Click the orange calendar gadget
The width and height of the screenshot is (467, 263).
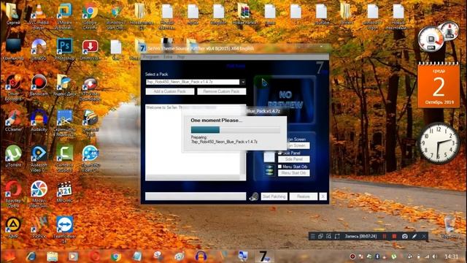[x=439, y=85]
